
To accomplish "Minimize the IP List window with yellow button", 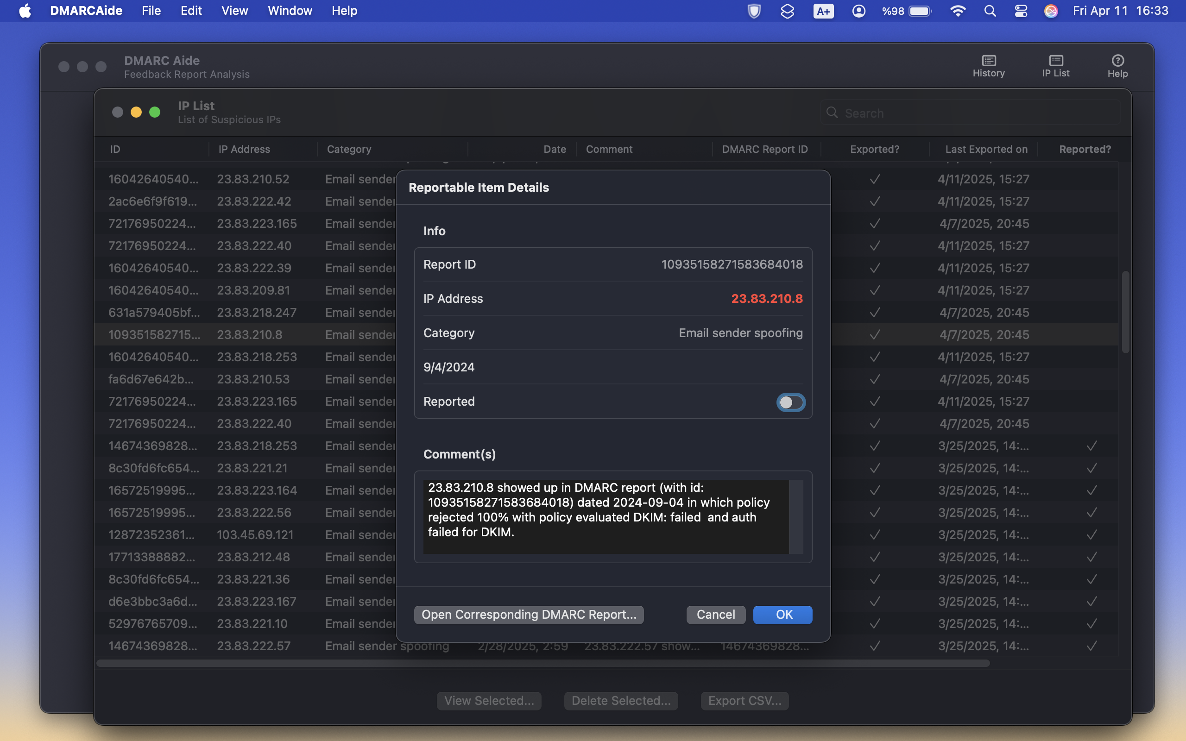I will (x=136, y=112).
